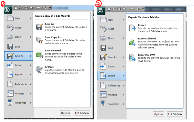Click Options button in right window
The width and height of the screenshot is (194, 122).
coord(158,114)
